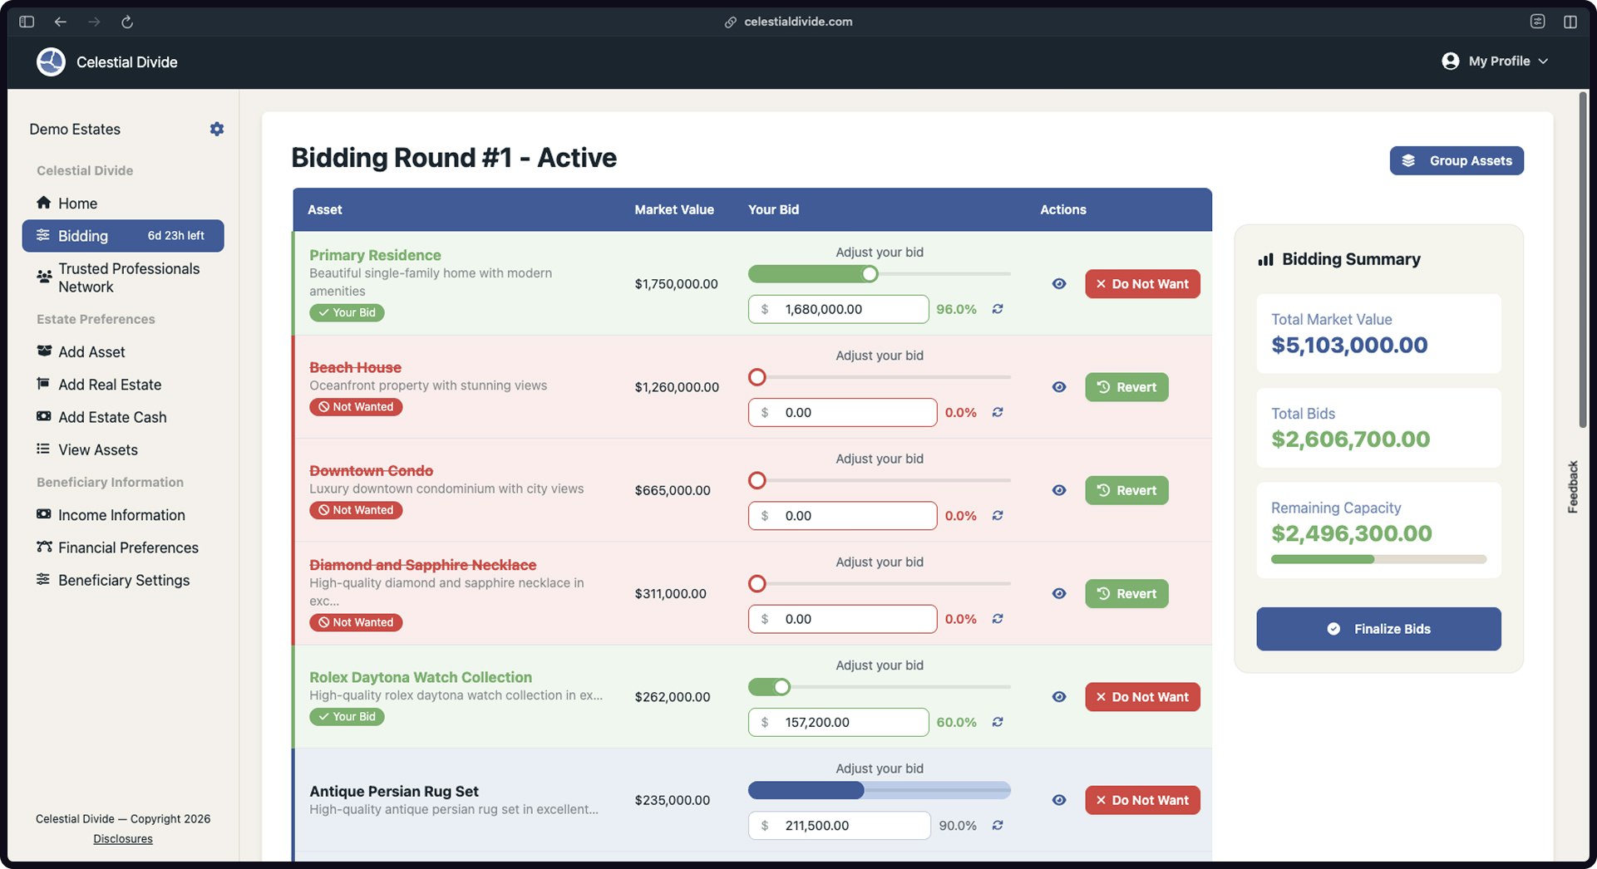Revert Downtown Condo not-wanted status
This screenshot has width=1597, height=869.
point(1126,490)
